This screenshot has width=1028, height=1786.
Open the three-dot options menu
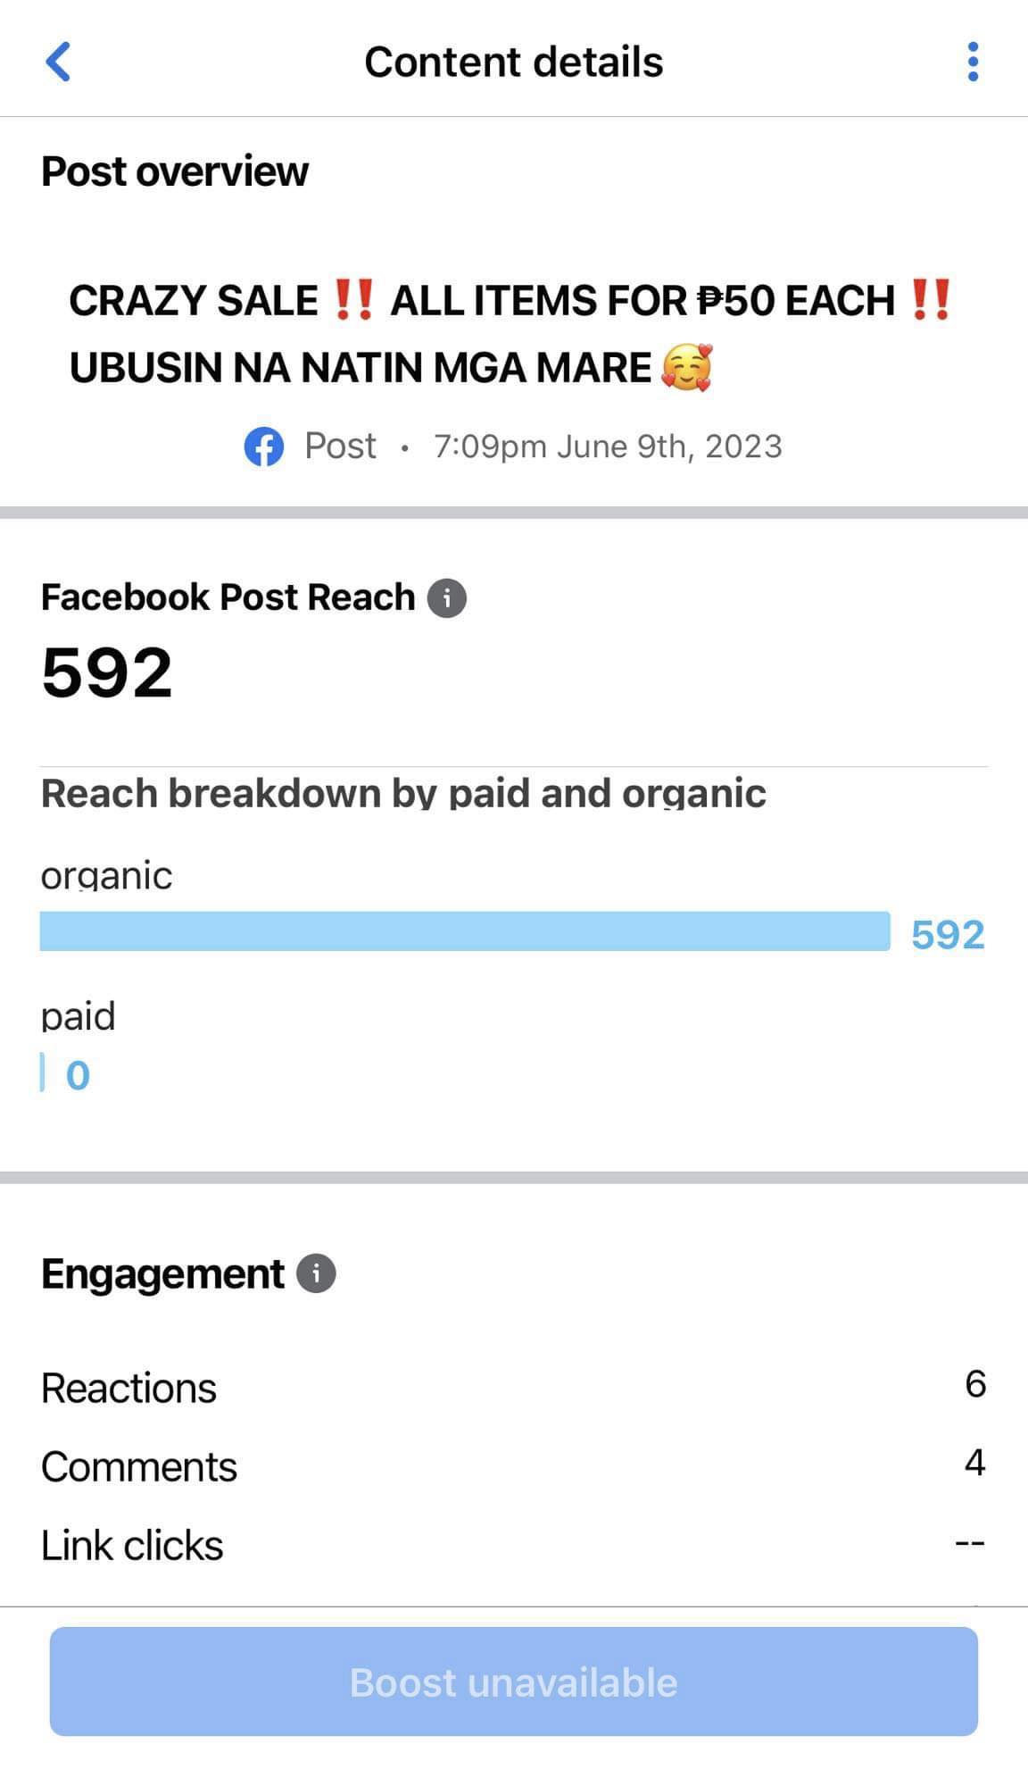pyautogui.click(x=973, y=63)
